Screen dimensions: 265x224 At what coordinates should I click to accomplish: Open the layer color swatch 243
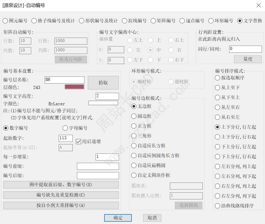(74, 87)
